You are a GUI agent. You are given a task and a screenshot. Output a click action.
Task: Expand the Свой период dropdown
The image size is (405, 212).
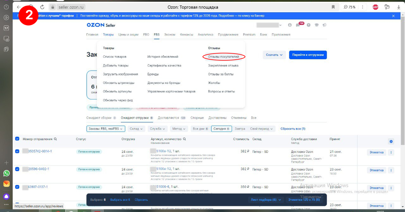point(262,129)
